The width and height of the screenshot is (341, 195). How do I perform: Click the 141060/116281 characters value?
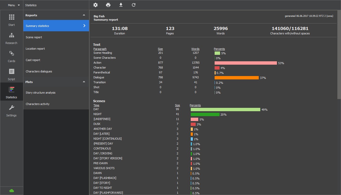pyautogui.click(x=290, y=28)
